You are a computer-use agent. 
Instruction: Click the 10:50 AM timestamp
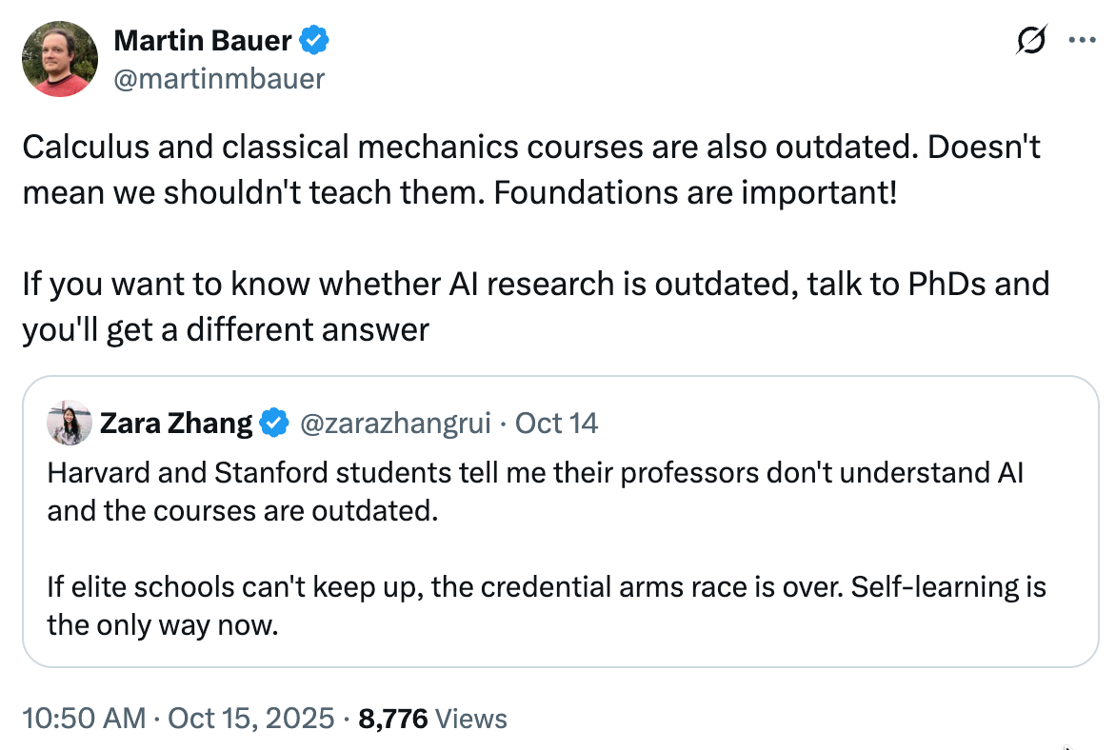(x=84, y=718)
